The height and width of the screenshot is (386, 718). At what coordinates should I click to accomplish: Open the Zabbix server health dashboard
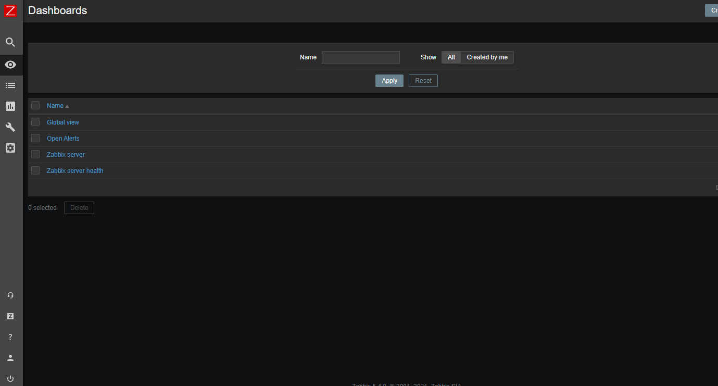click(74, 170)
